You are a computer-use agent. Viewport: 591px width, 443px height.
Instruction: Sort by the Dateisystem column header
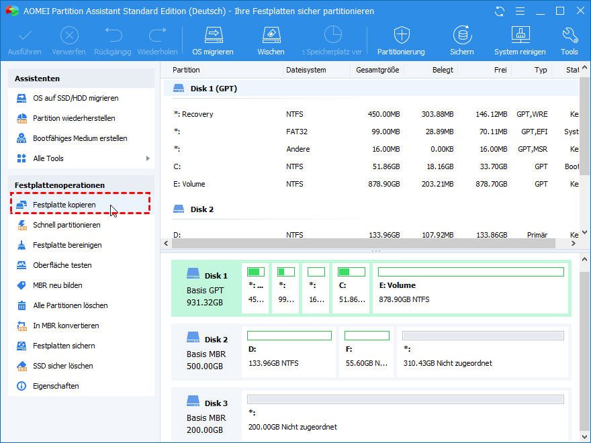[306, 70]
